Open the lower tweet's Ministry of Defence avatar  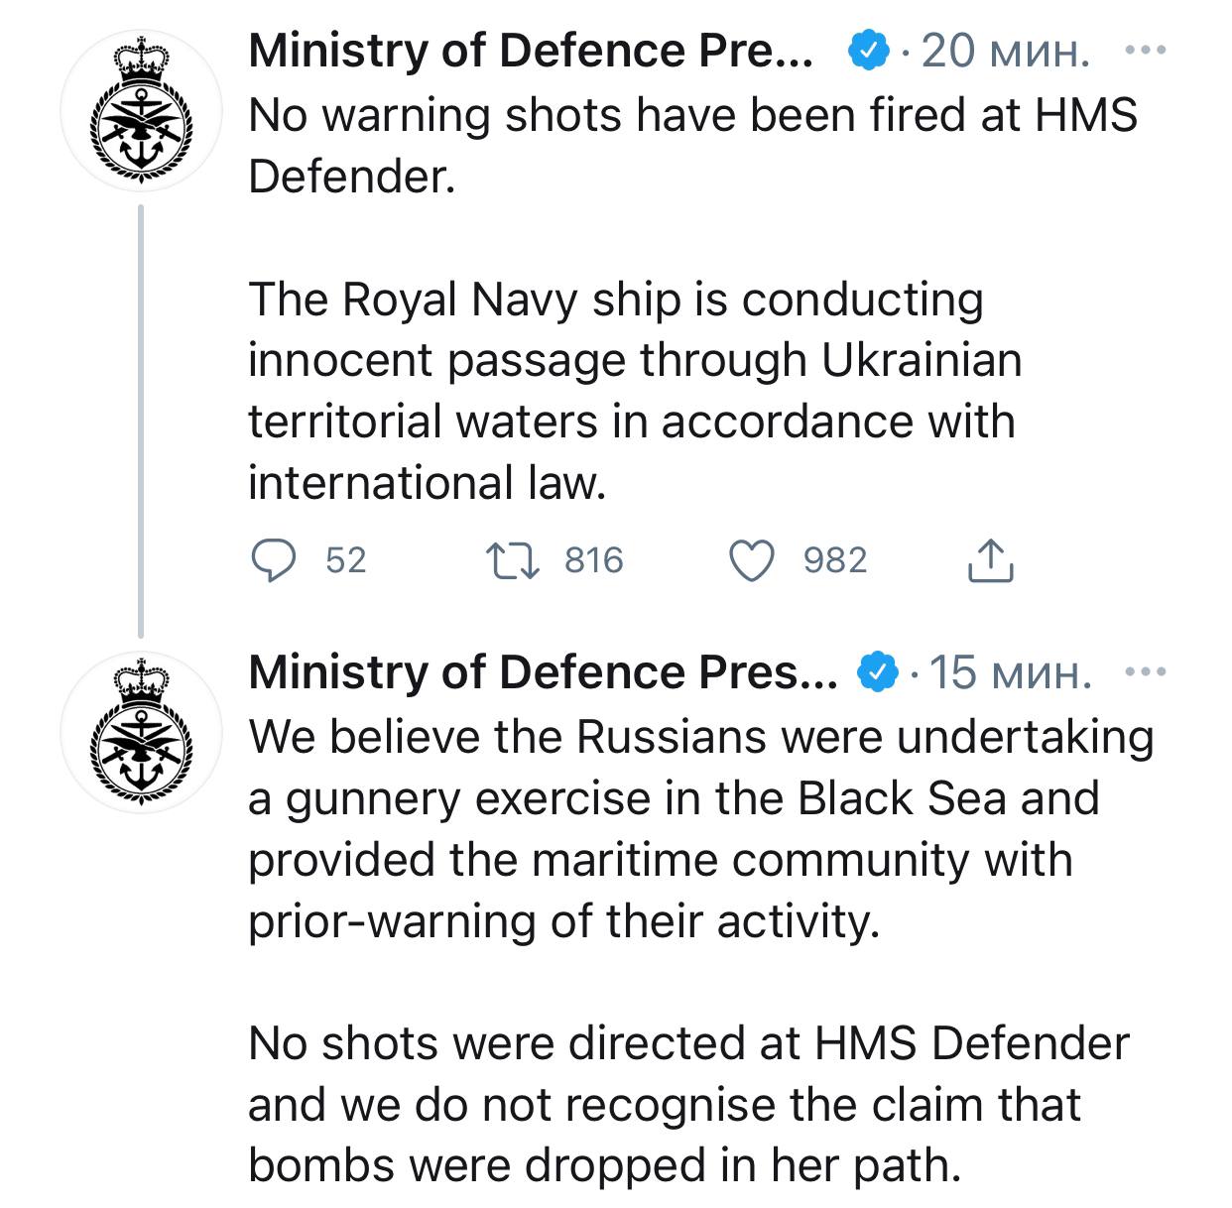(x=140, y=731)
